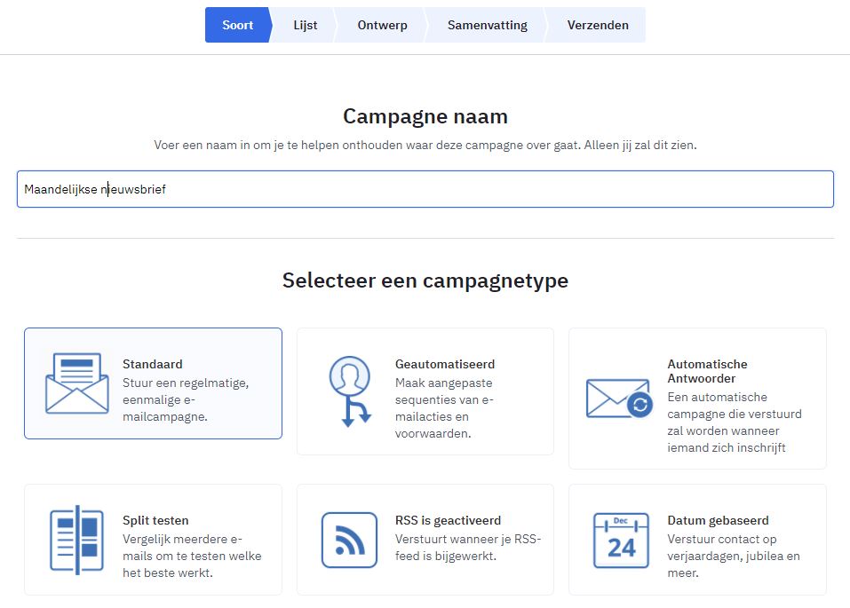Viewport: 850px width, 608px height.
Task: Click the blue arrow on the Soort step
Action: (266, 25)
